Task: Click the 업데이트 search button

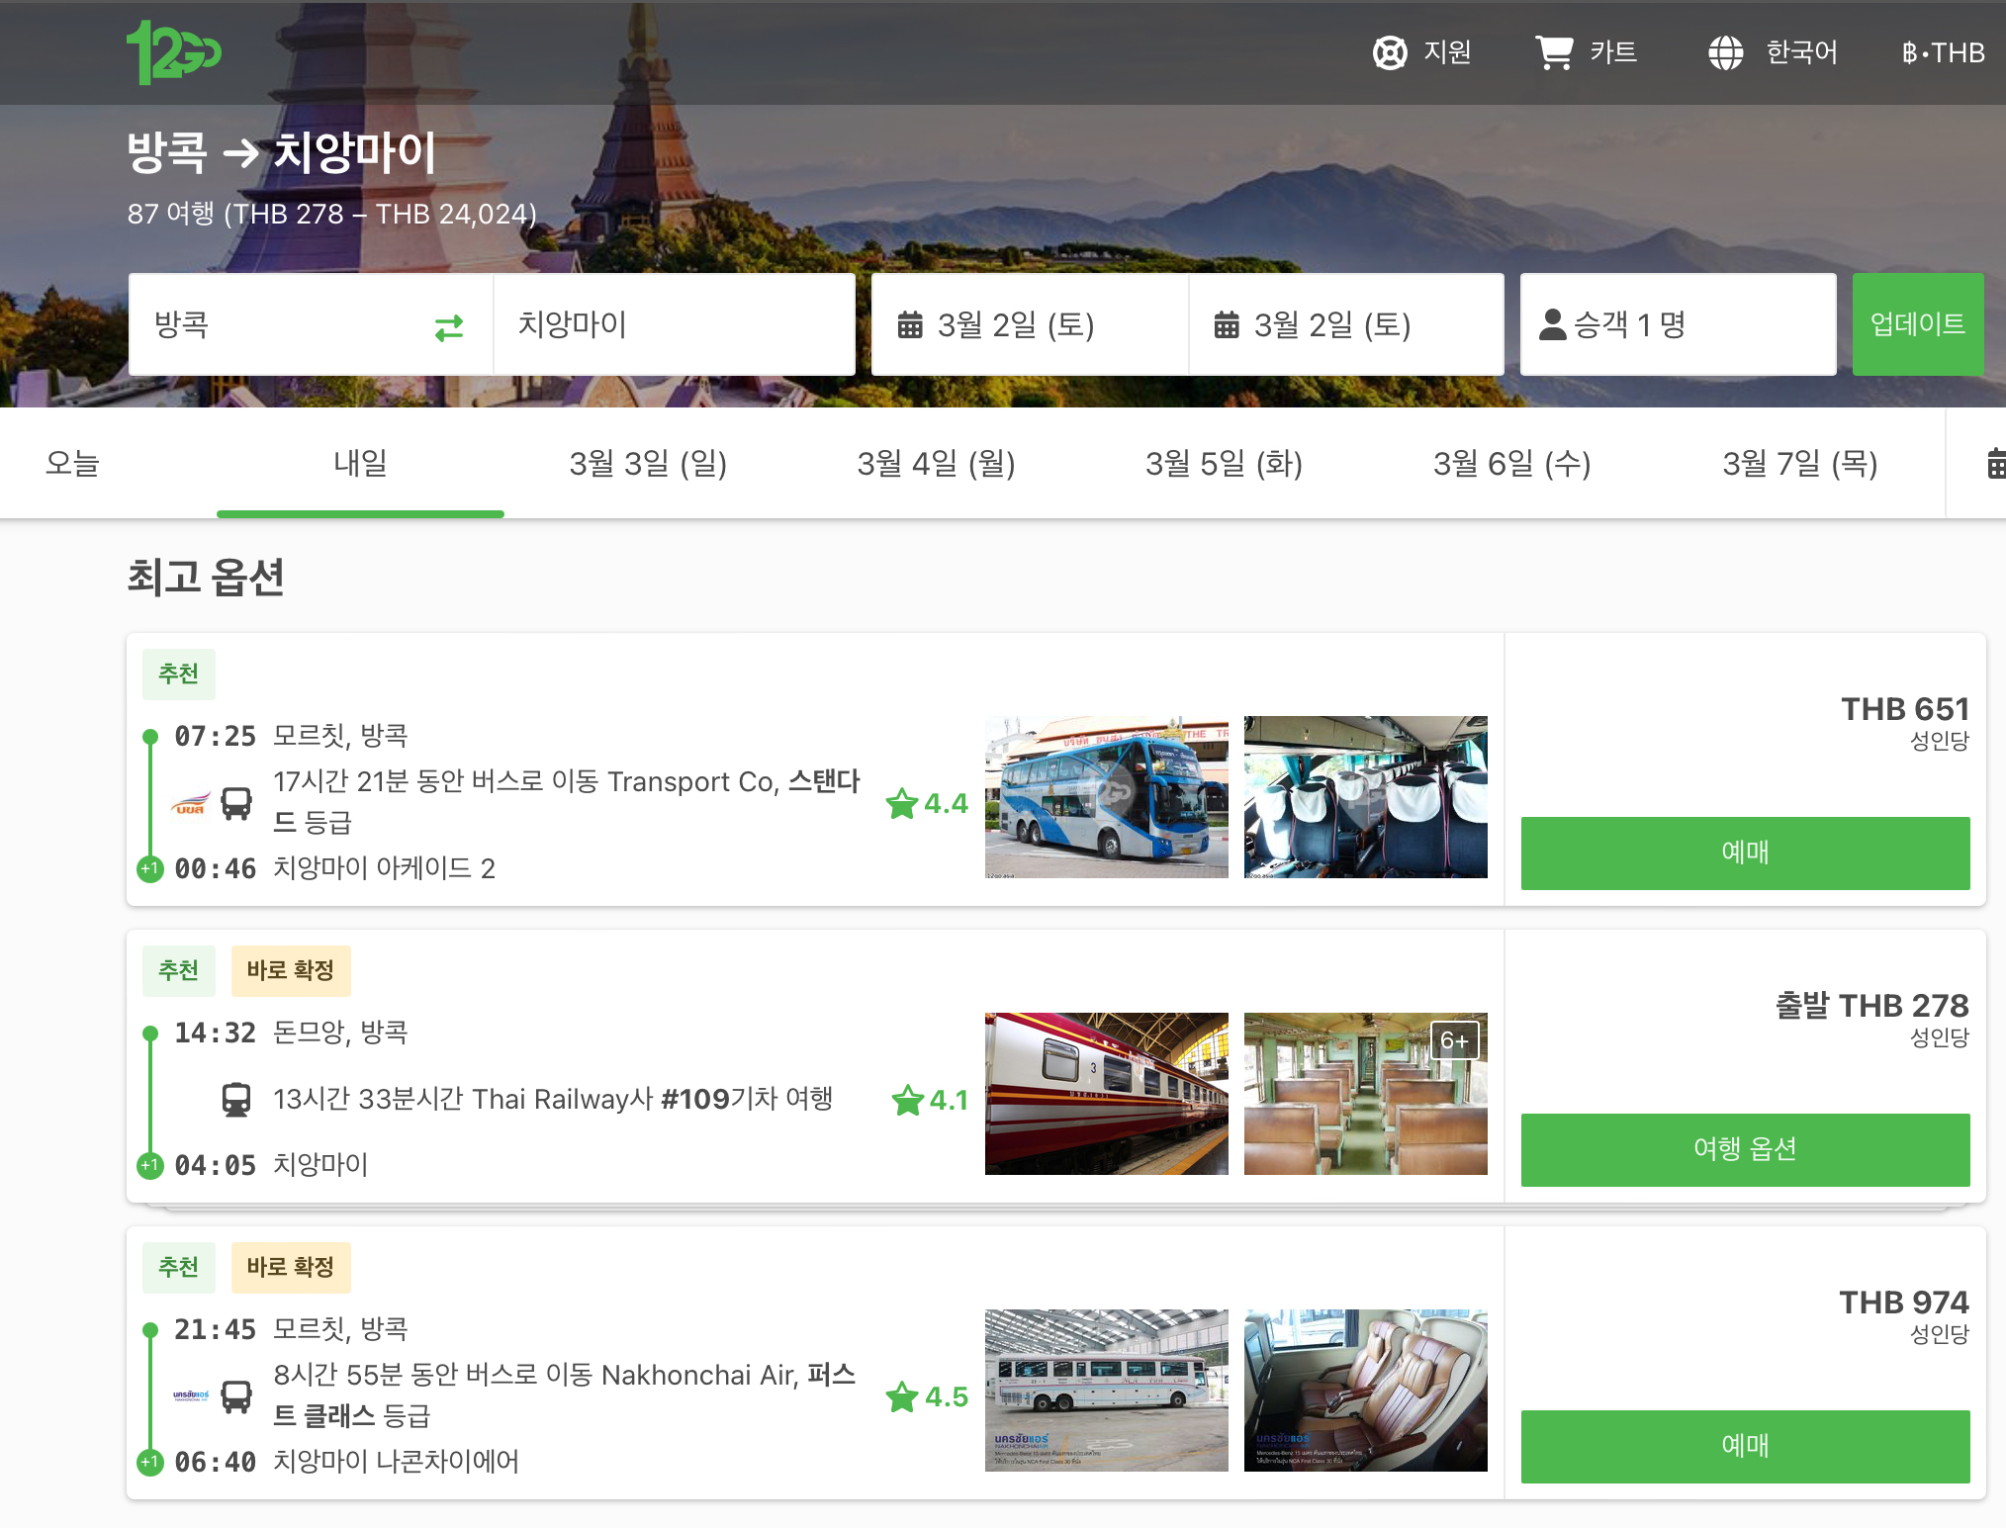Action: 1918,324
